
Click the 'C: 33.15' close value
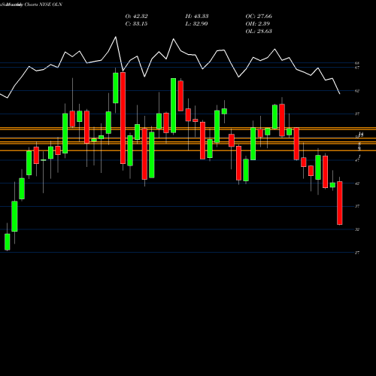(x=136, y=24)
